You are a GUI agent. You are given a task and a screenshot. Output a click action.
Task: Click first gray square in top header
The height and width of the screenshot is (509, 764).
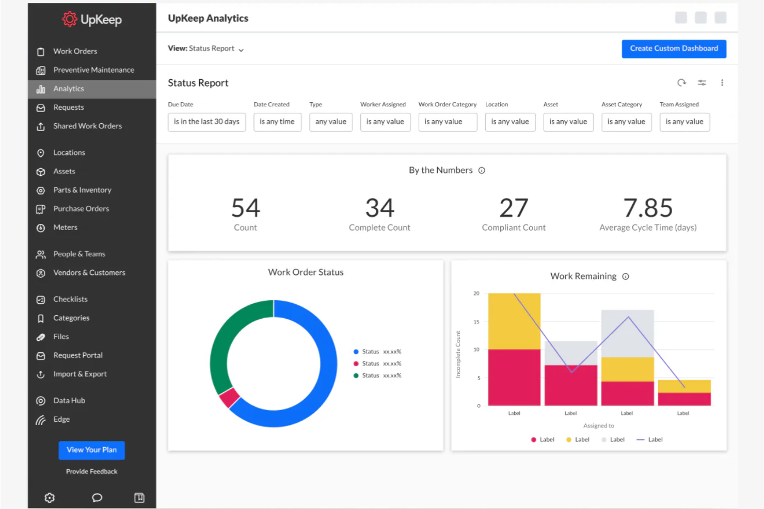681,18
